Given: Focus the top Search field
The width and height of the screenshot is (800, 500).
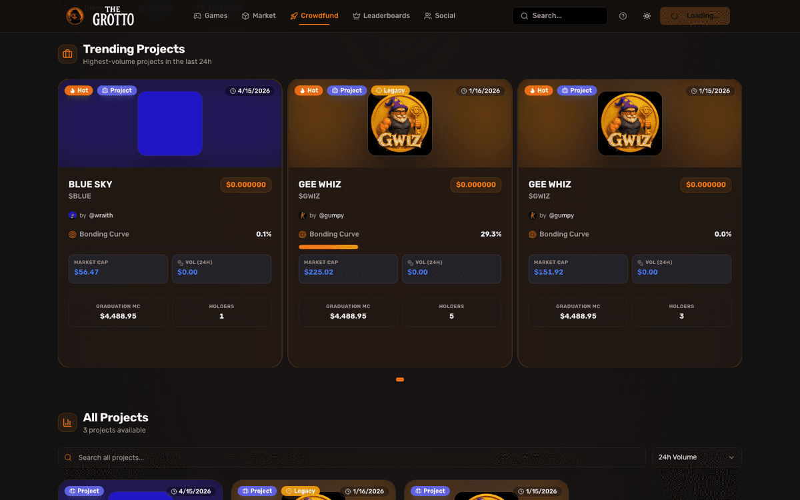Looking at the screenshot, I should (x=560, y=16).
